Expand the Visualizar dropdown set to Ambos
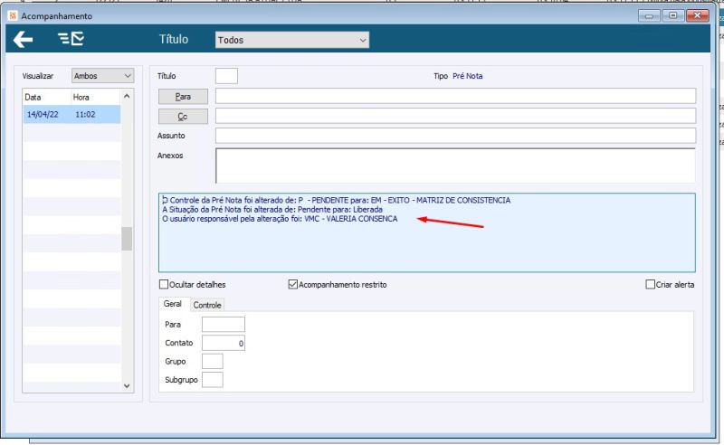The width and height of the screenshot is (724, 445). 102,76
